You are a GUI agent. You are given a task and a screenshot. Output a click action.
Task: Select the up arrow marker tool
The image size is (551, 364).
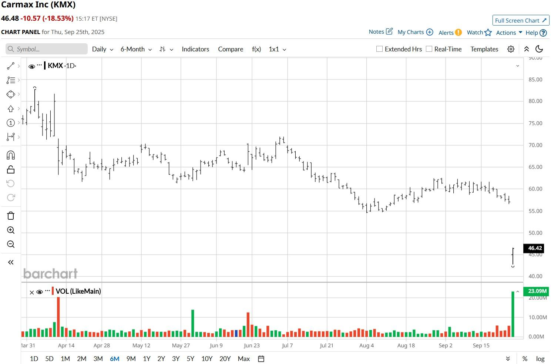point(10,109)
